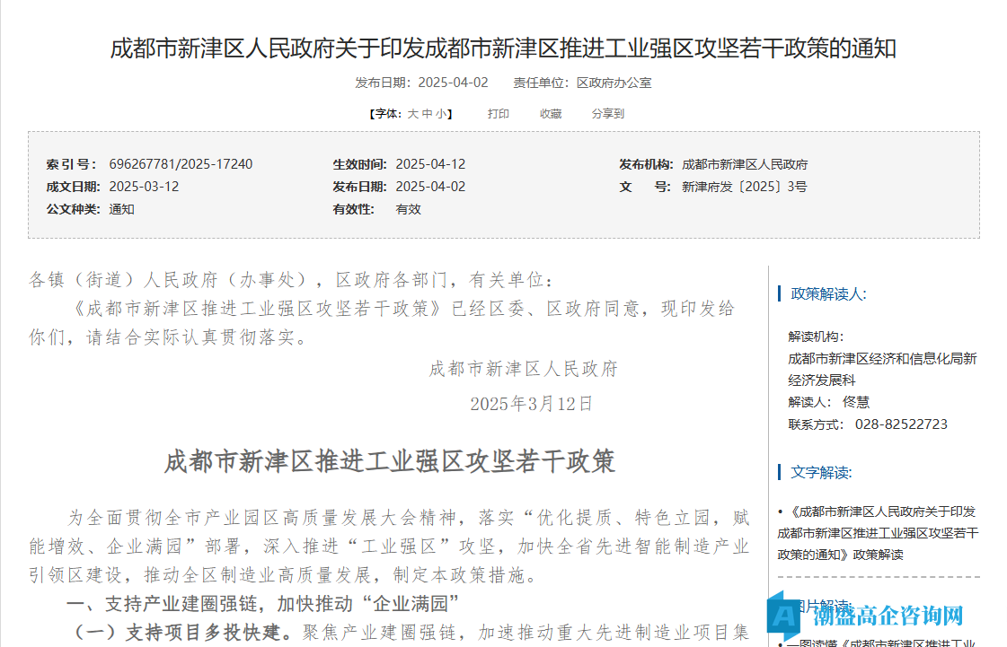Select the 文字解读 section heading

[820, 472]
